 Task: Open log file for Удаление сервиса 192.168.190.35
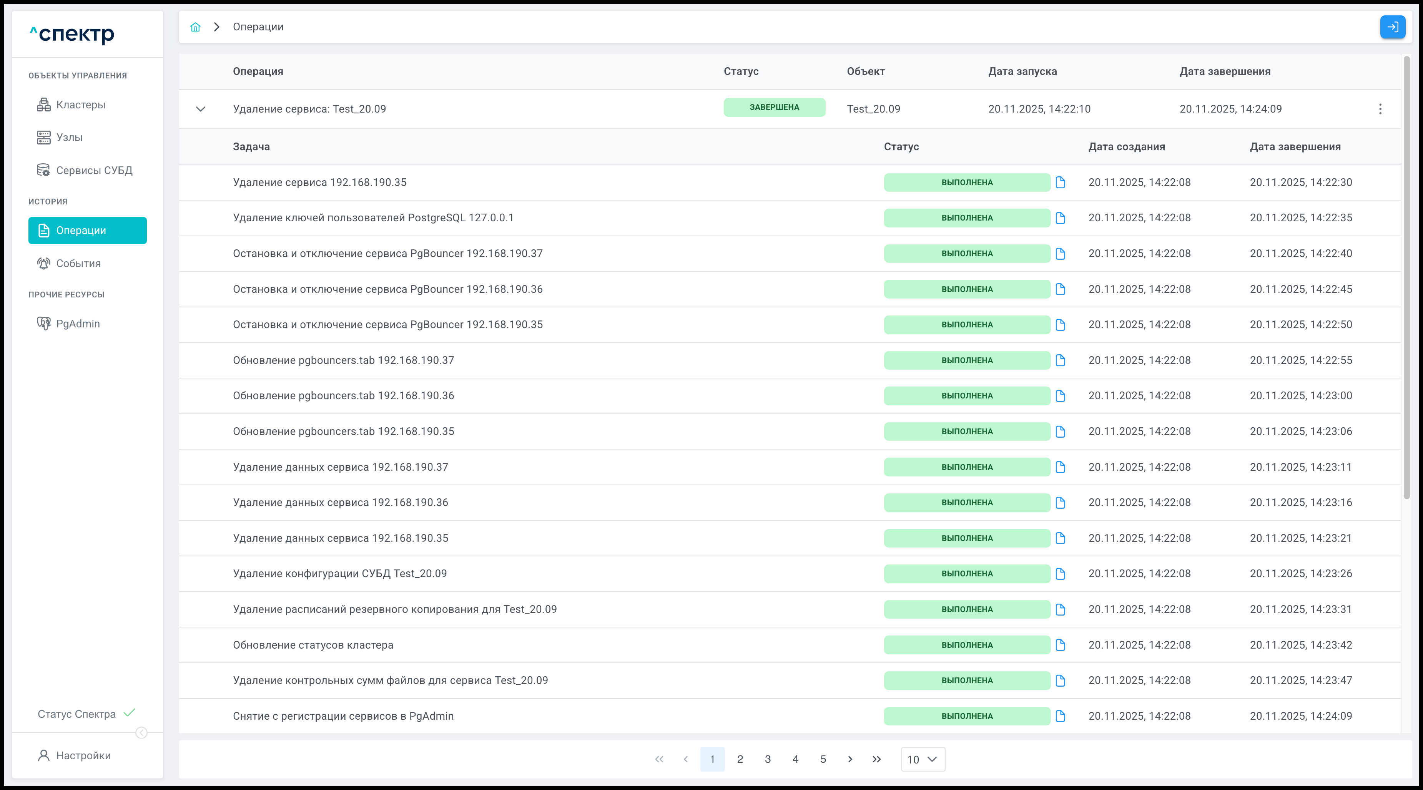[1060, 183]
